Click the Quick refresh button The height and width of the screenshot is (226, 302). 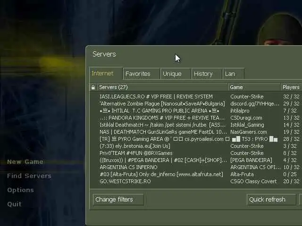pyautogui.click(x=271, y=200)
